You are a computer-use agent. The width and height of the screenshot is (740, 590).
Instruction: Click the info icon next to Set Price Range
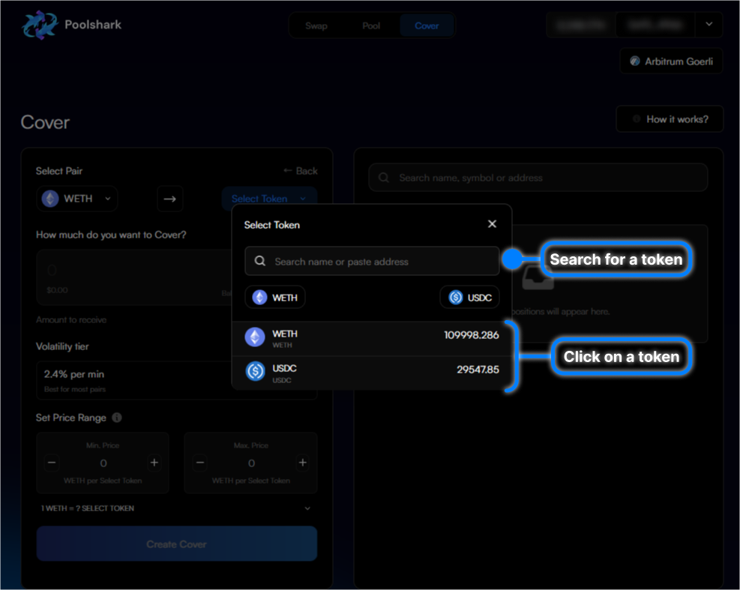click(117, 418)
